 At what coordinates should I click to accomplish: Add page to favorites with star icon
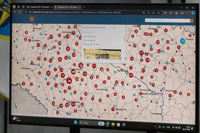point(158,13)
